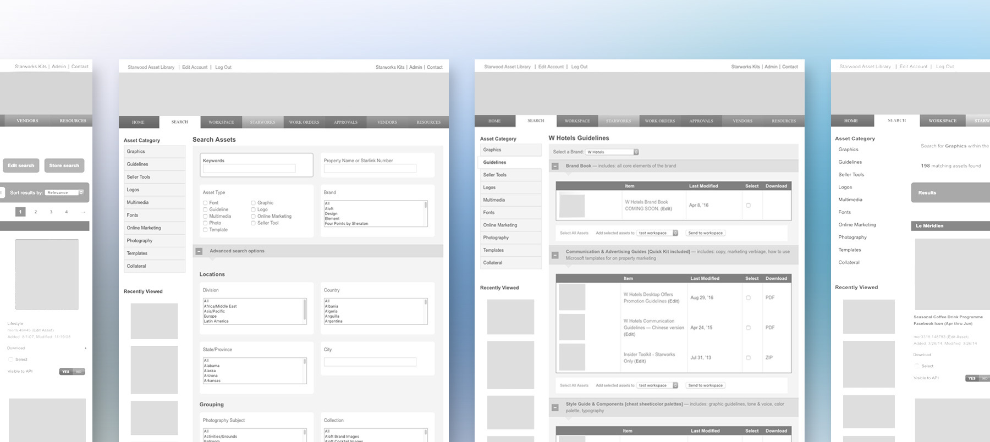The width and height of the screenshot is (990, 442).
Task: Open Guidelines category in W Hotels Guidelines sidebar
Action: point(510,162)
